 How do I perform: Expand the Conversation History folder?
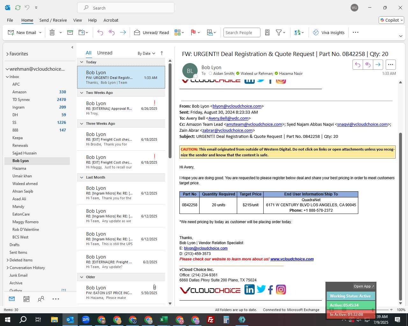(7, 268)
